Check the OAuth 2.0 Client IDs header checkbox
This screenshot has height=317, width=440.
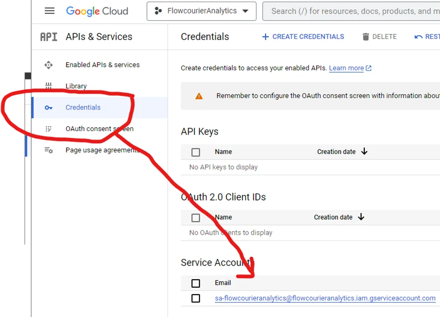tap(195, 217)
